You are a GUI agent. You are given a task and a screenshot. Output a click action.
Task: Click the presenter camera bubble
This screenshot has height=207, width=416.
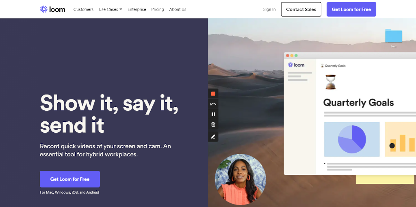240,179
